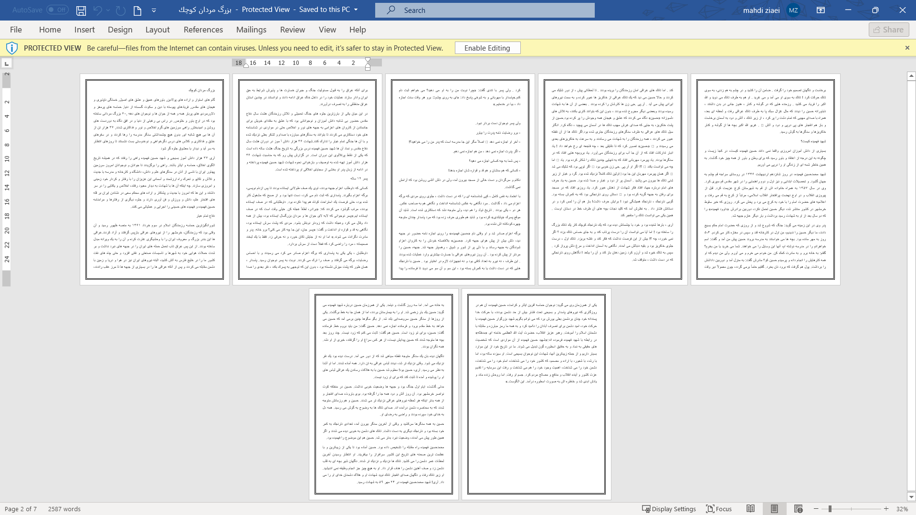Switch to Read Mode view icon

751,509
